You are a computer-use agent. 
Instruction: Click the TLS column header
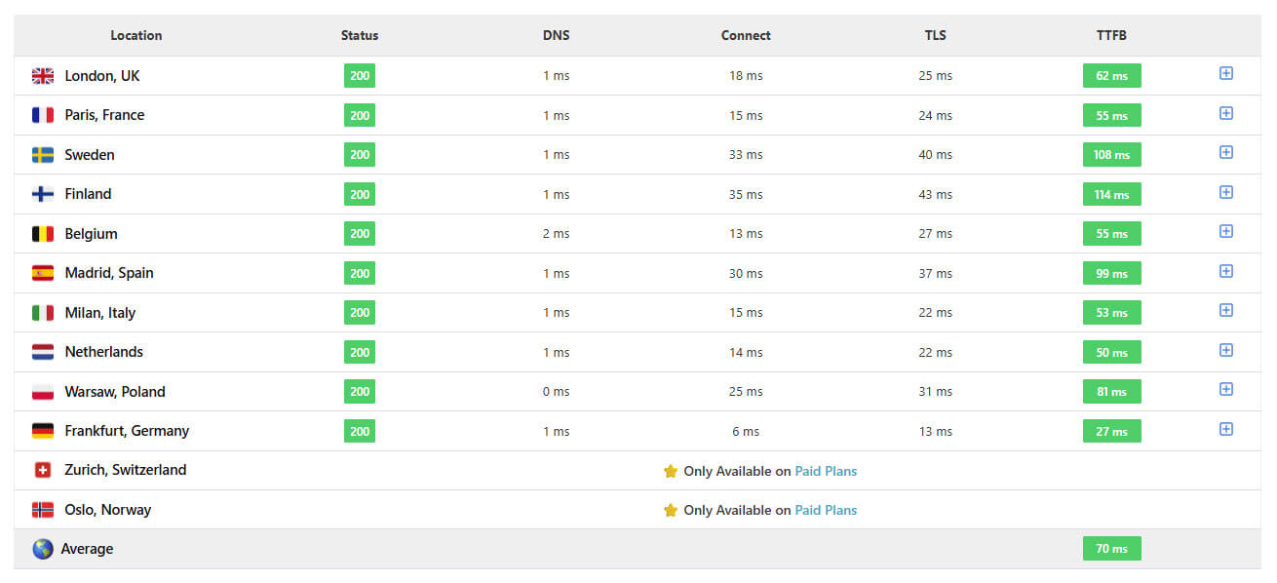point(936,35)
